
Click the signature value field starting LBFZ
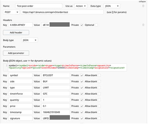point(56,118)
